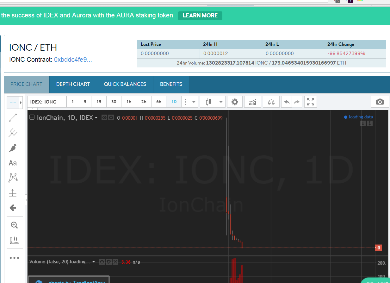Collapse the drawing toolbar side handle

point(26,200)
